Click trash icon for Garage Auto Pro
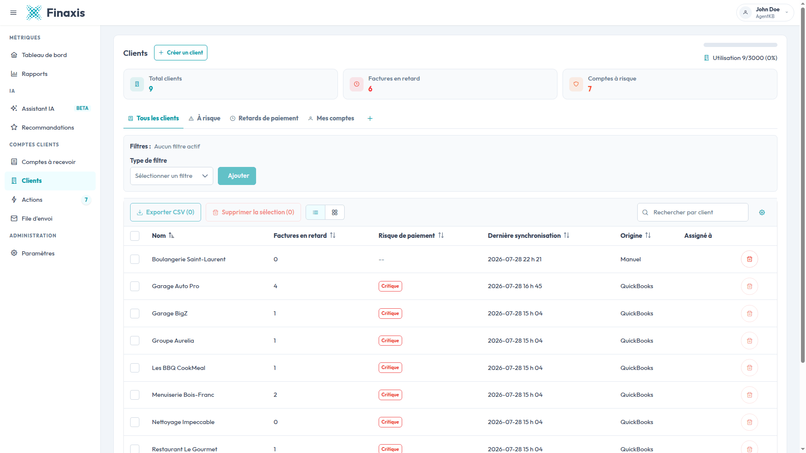Screen dimensions: 806x453 coord(749,286)
